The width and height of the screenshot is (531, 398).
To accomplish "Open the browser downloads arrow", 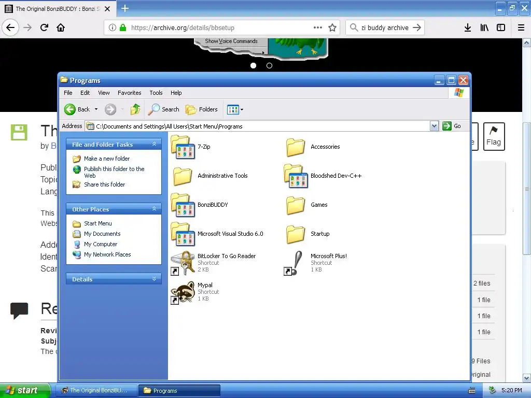I will 468,27.
